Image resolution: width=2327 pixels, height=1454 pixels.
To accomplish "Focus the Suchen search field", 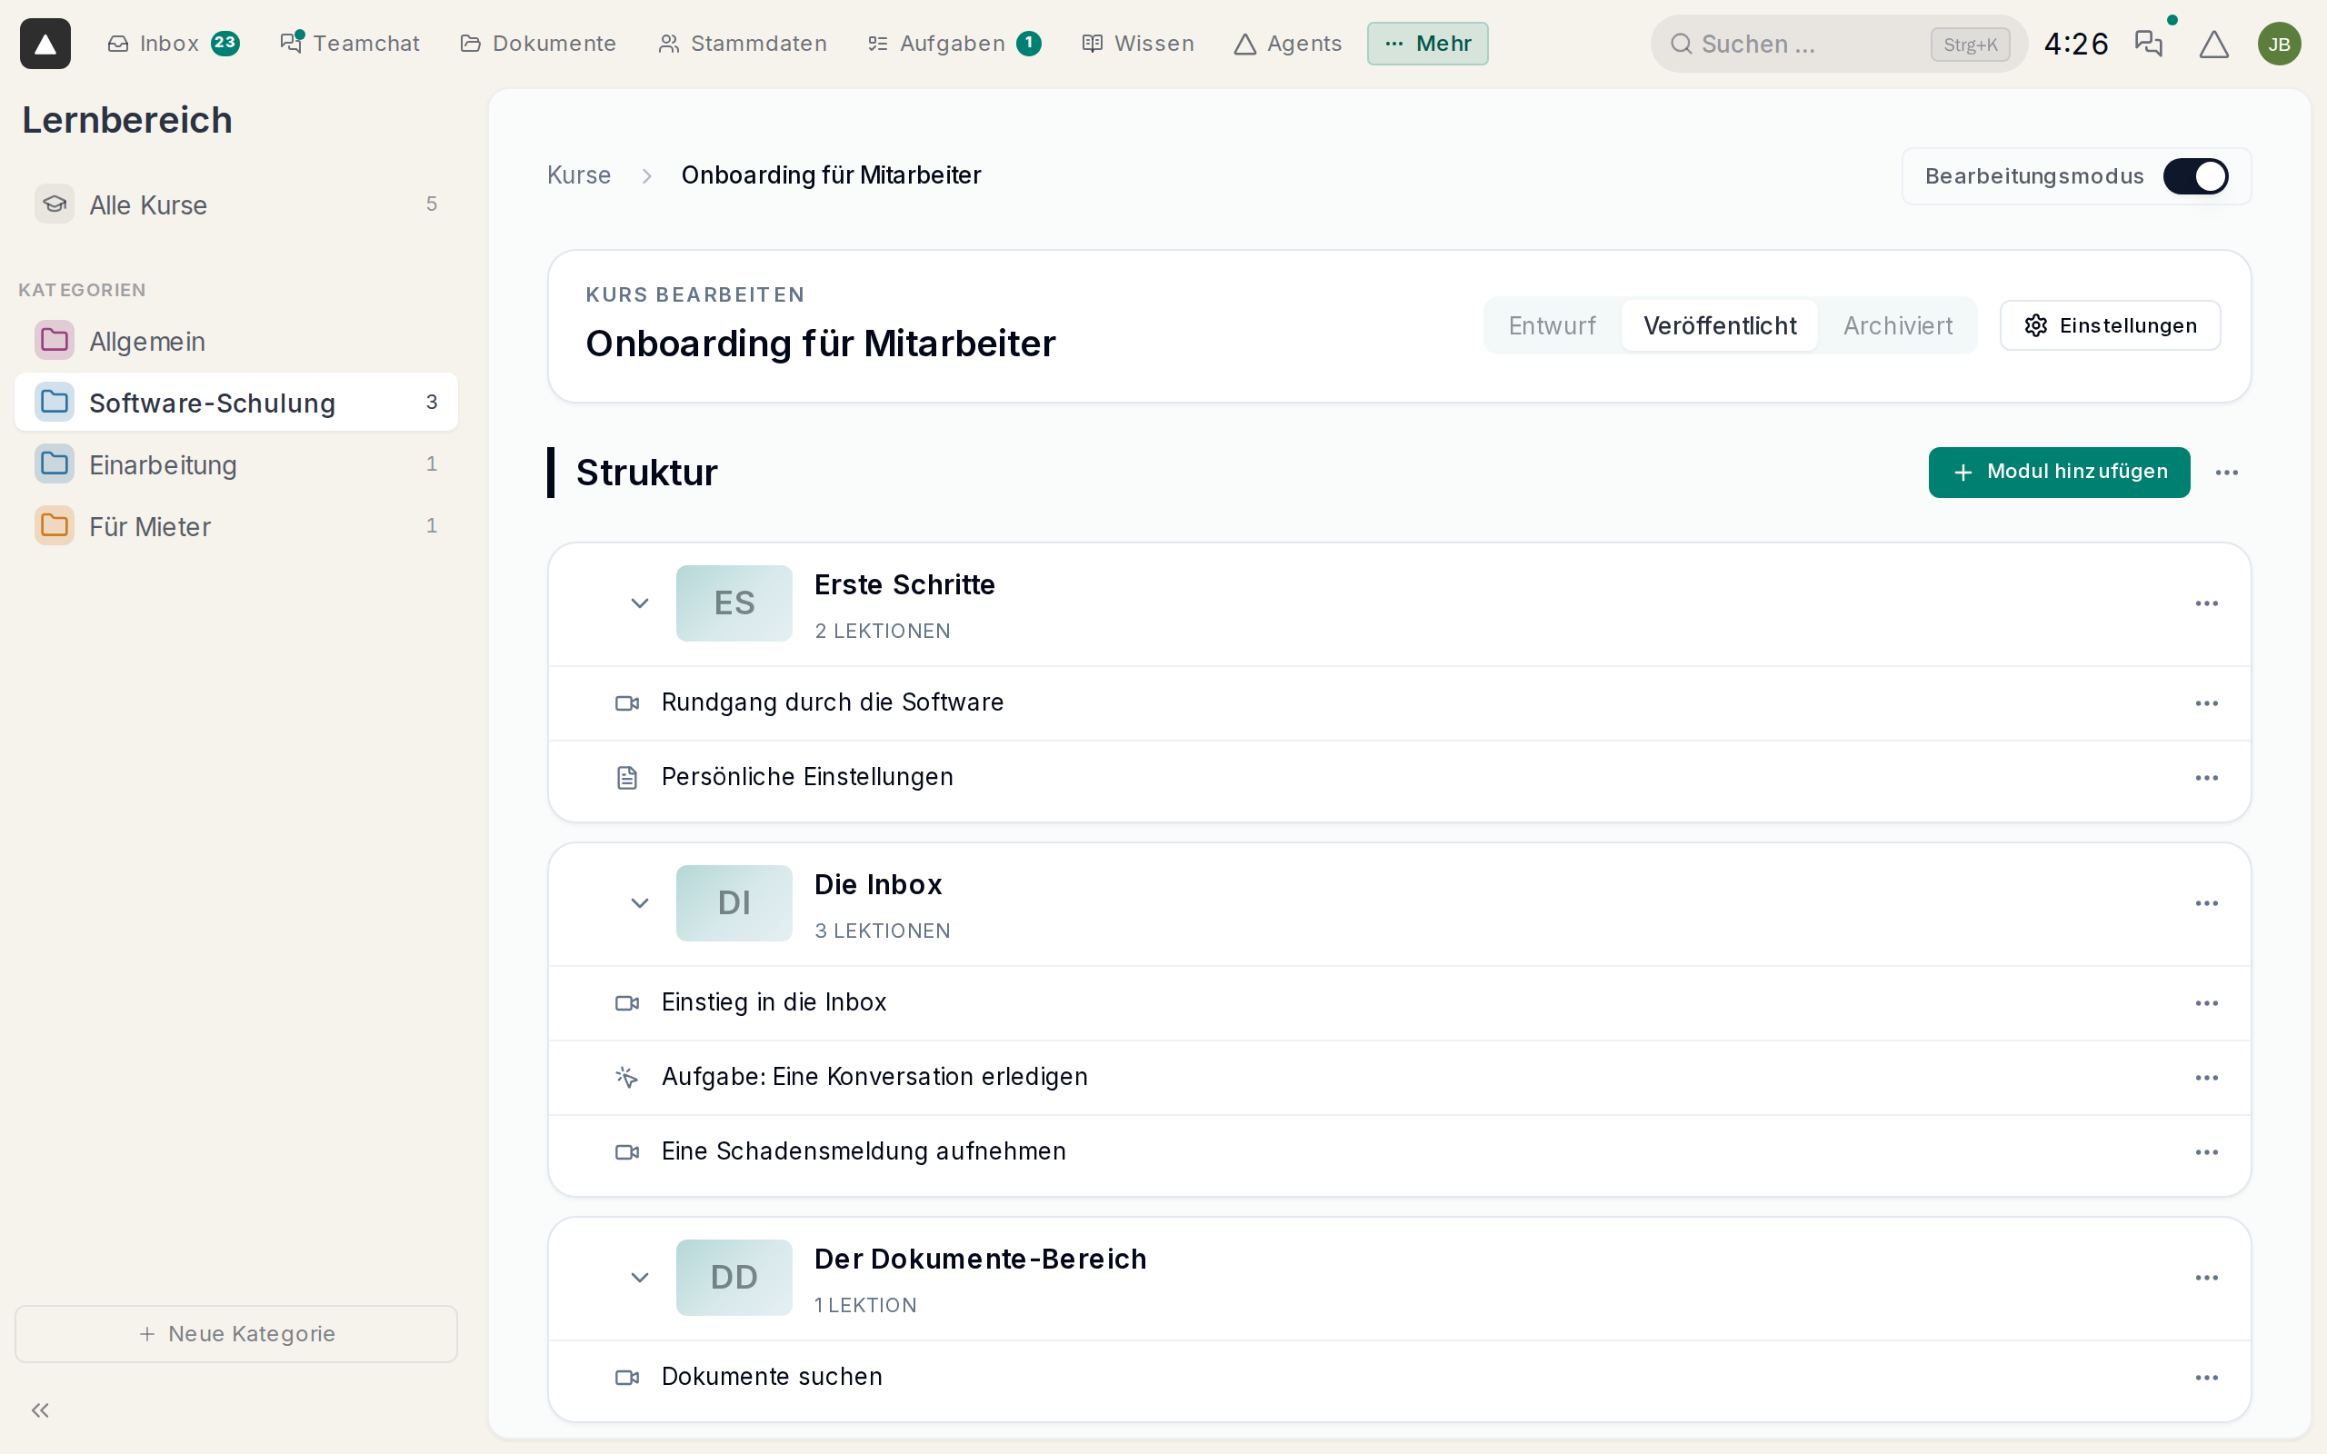I will coord(1839,44).
